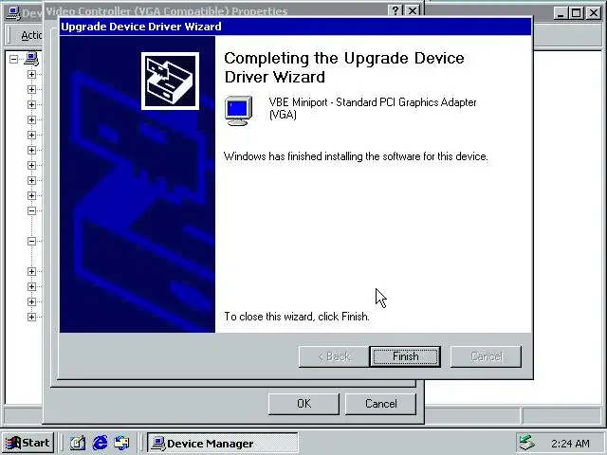Select the computer root icon in device tree
This screenshot has height=455, width=607.
tap(31, 59)
